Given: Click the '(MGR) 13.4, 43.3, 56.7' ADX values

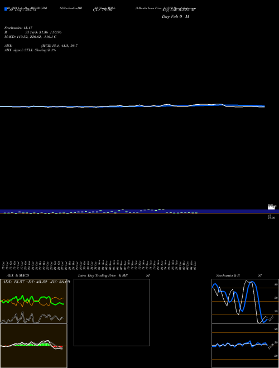Looking at the screenshot, I should (59, 46).
